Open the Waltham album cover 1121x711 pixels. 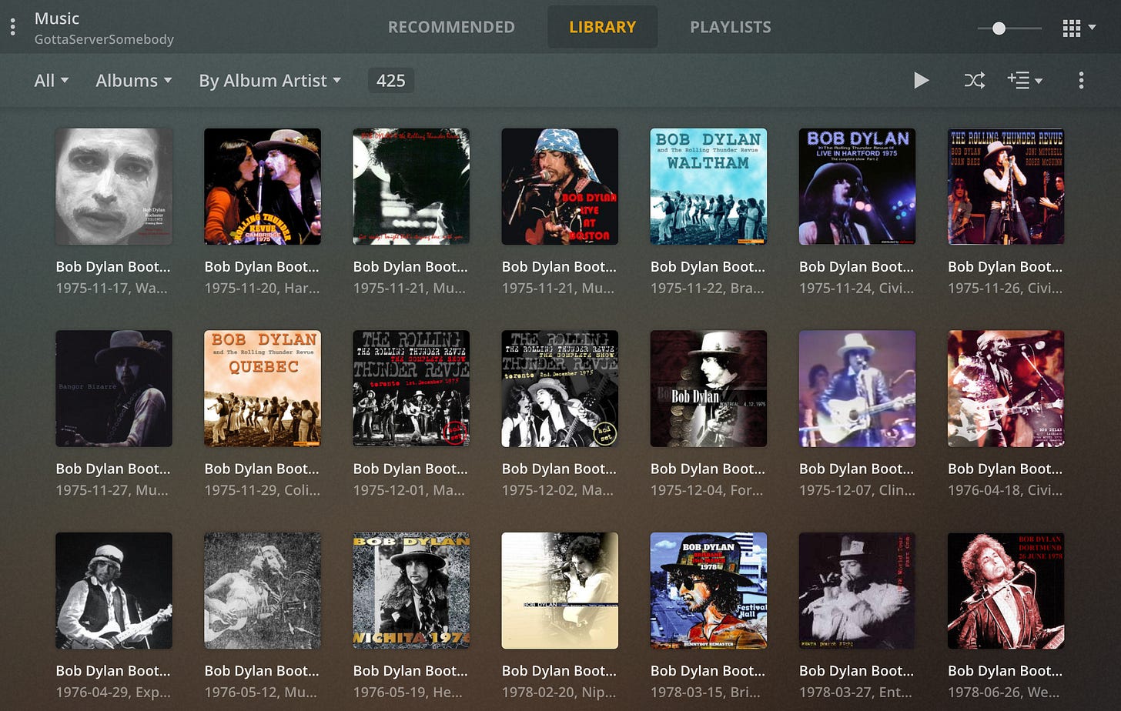(x=708, y=186)
